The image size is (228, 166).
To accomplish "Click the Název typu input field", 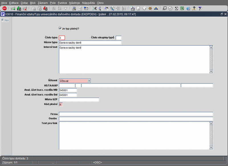I will pos(90,43).
